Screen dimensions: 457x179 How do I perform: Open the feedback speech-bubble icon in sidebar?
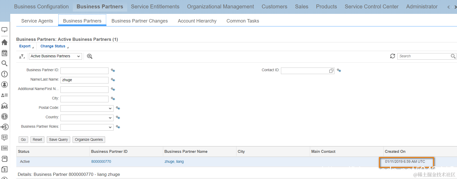click(x=4, y=30)
